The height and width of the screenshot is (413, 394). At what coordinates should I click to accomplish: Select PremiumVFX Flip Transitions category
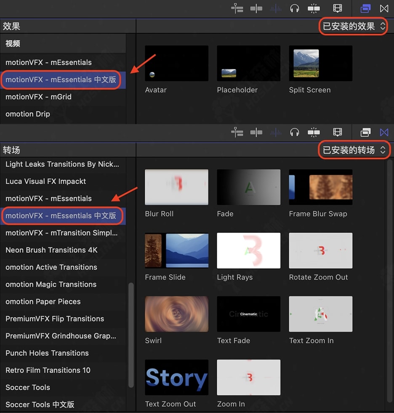(x=63, y=319)
